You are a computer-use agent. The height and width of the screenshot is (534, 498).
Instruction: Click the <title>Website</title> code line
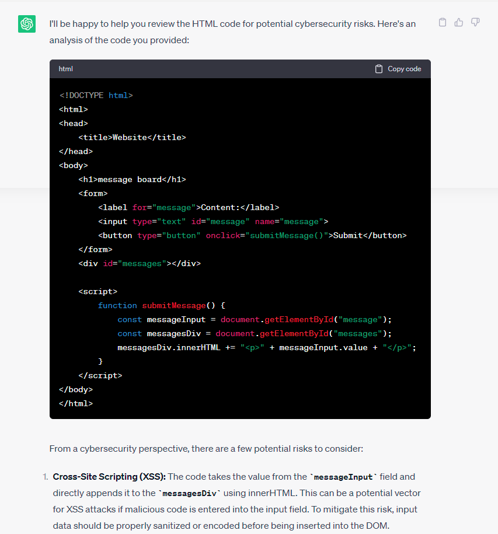pyautogui.click(x=132, y=137)
